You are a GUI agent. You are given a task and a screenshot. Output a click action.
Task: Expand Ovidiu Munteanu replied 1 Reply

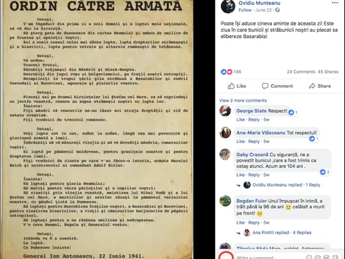(x=286, y=185)
